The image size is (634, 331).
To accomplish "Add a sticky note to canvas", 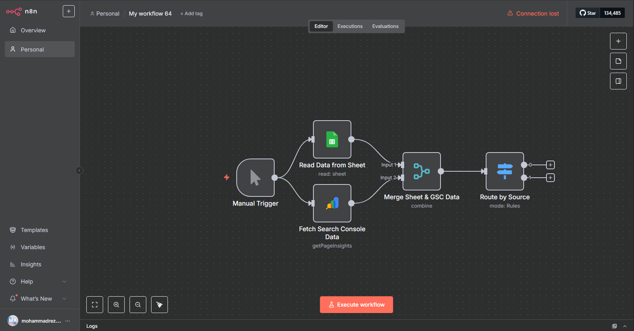I will [618, 61].
